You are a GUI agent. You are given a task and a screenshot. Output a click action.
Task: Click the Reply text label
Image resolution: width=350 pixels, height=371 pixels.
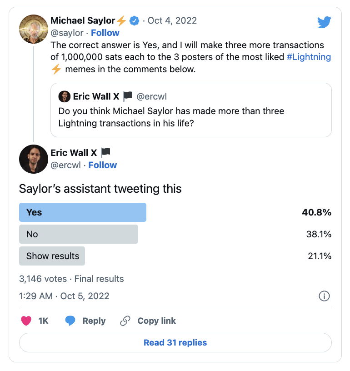tap(94, 321)
